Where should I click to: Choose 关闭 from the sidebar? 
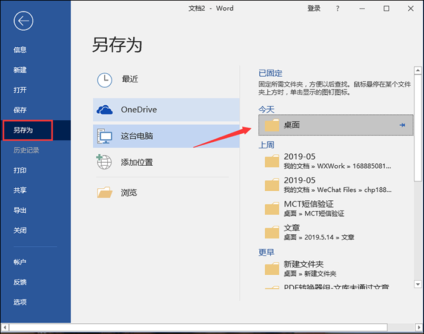coord(20,231)
